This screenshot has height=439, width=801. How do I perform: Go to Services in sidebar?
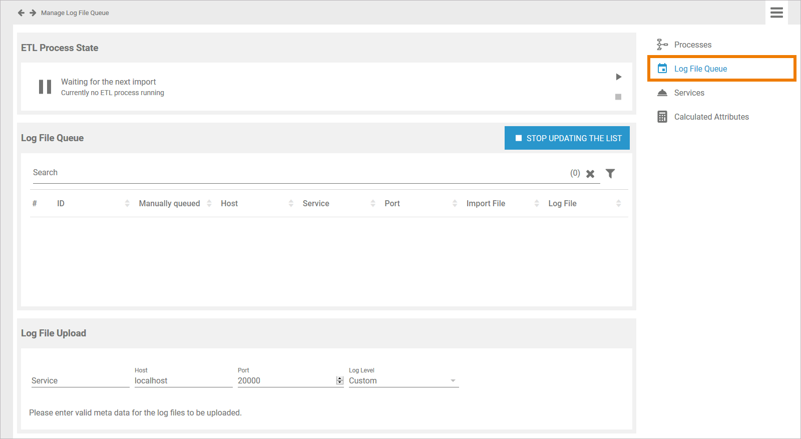pos(689,93)
